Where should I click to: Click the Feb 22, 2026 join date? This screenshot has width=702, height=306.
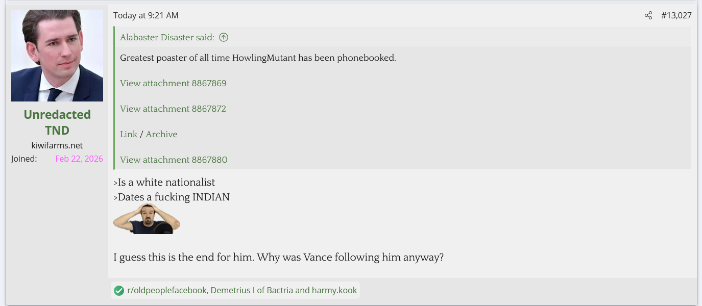point(79,159)
